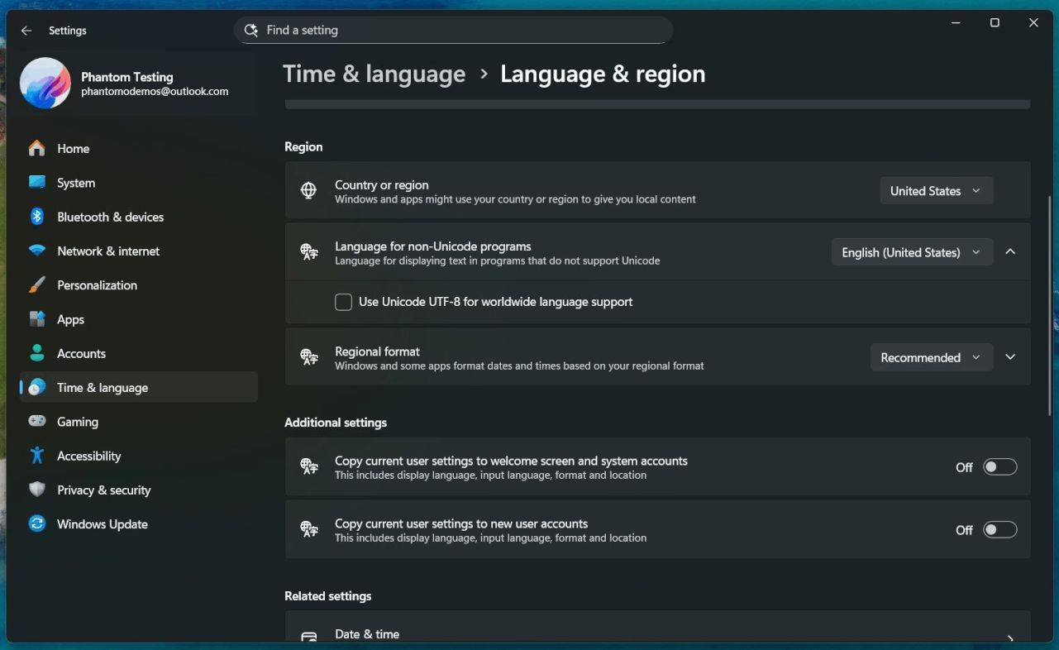
Task: Go to Home in sidebar
Action: (x=139, y=148)
